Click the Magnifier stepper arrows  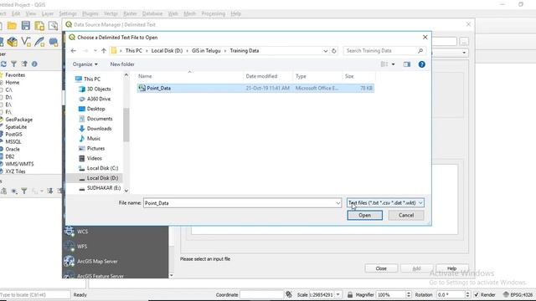409,294
